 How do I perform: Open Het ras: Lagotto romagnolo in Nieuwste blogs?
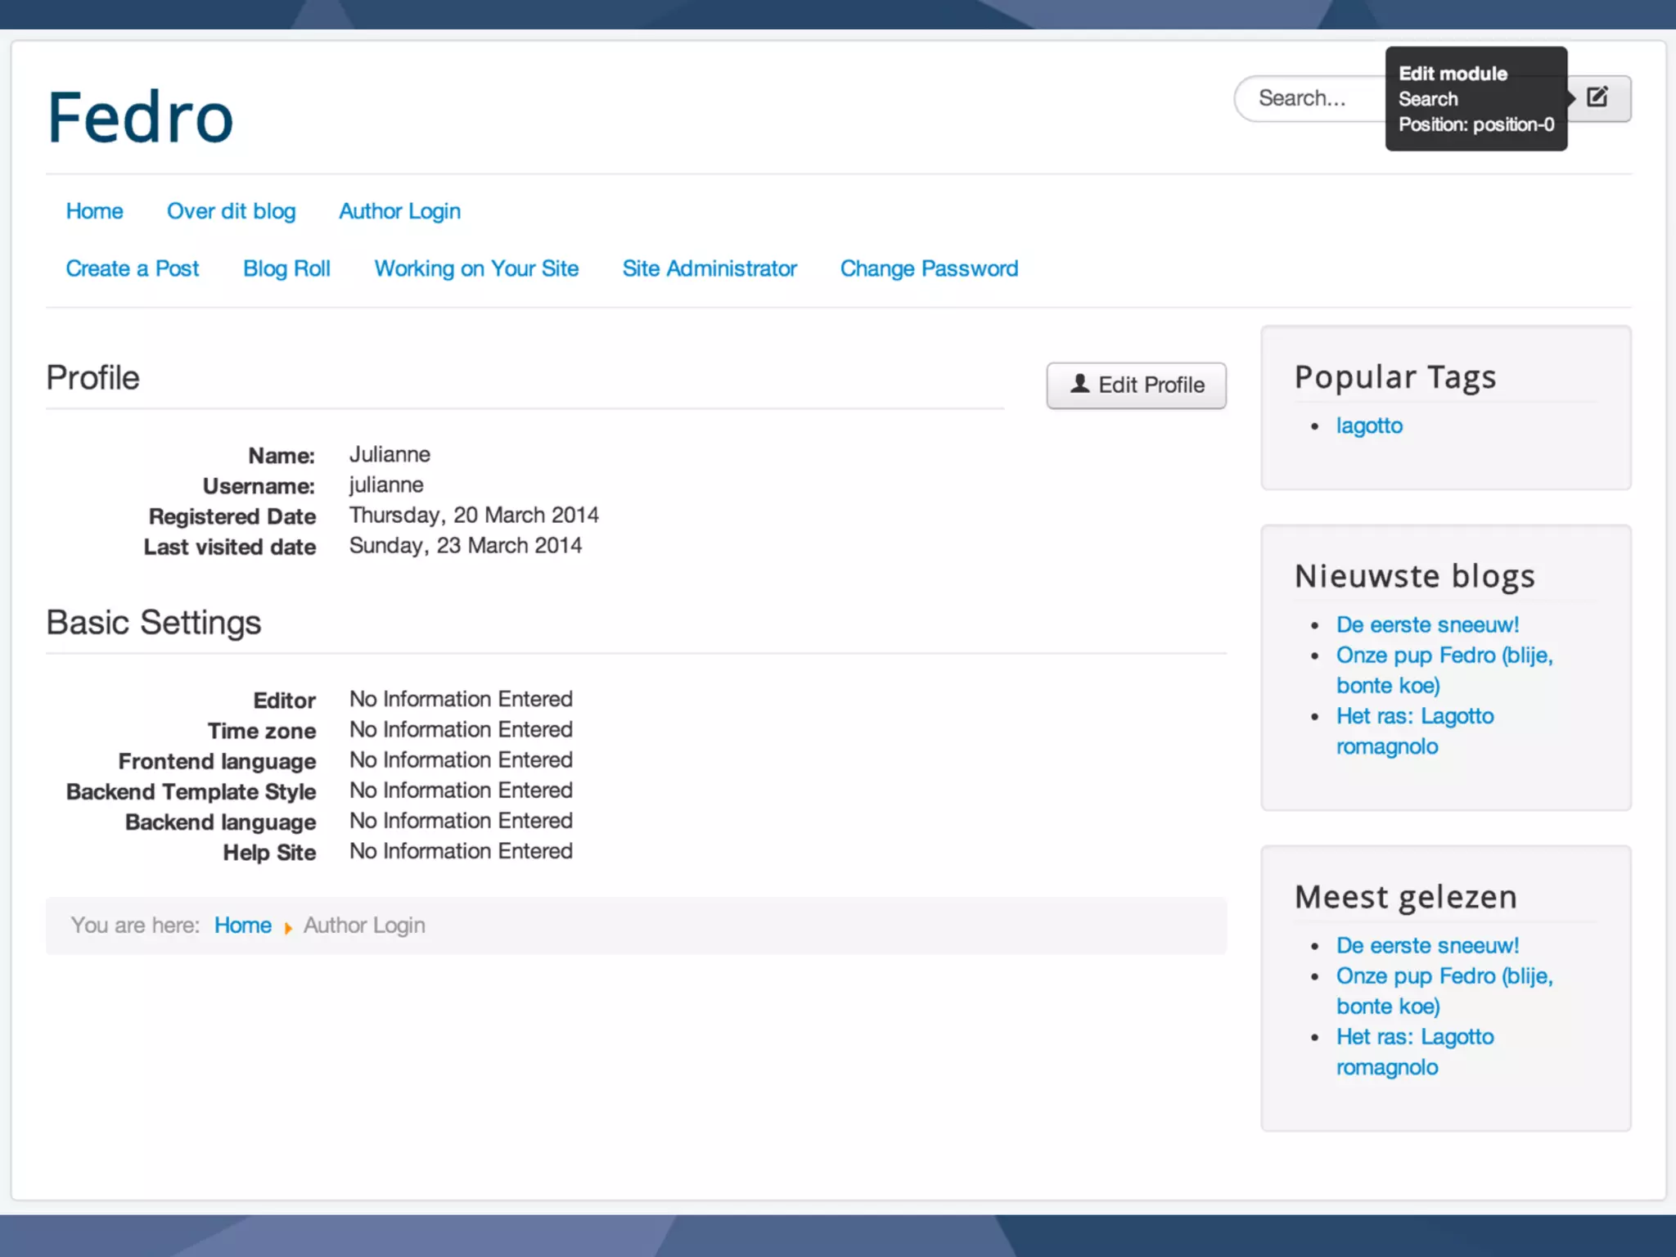click(x=1415, y=716)
